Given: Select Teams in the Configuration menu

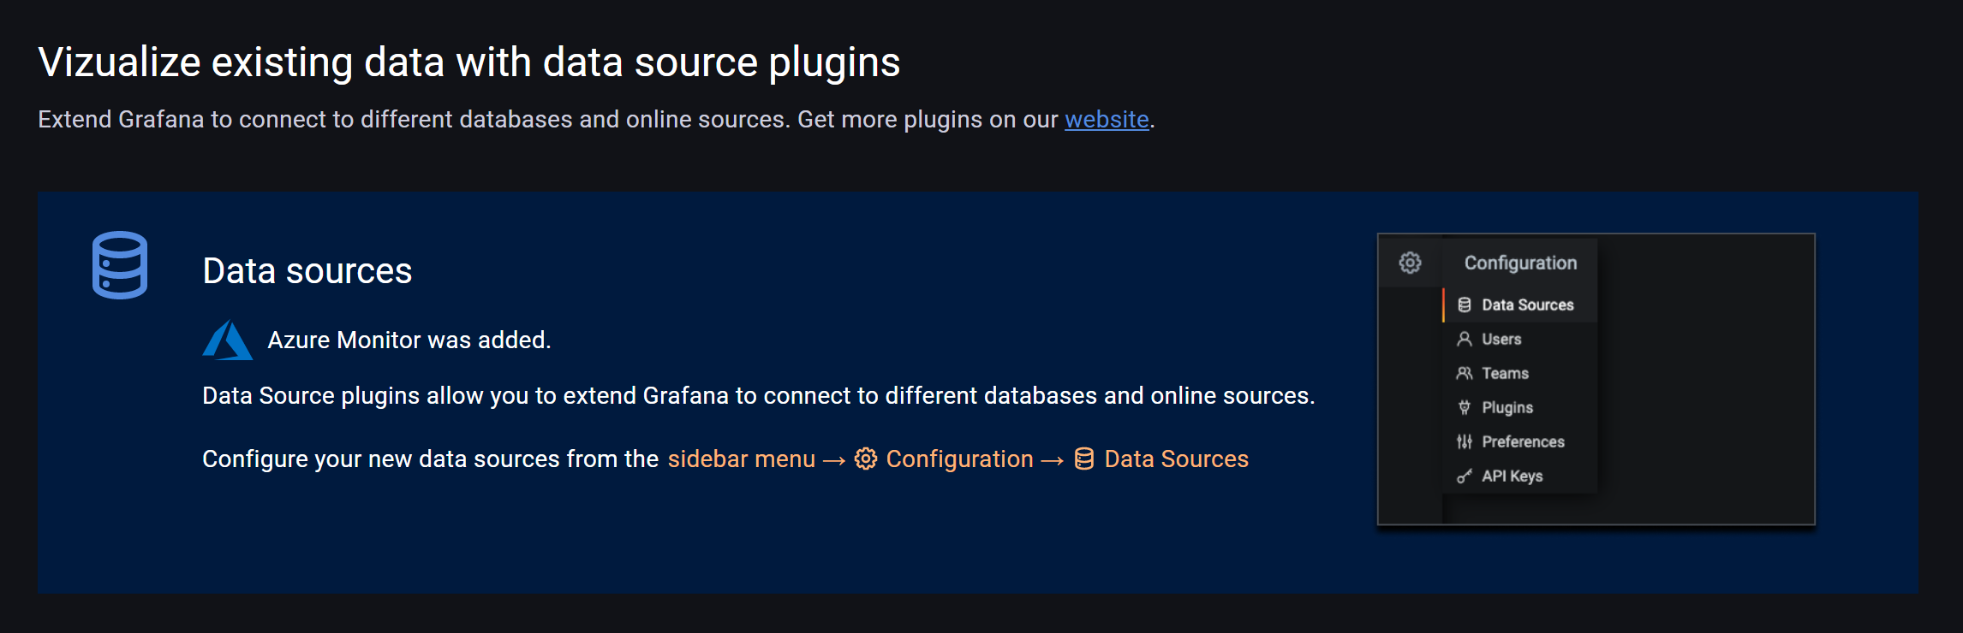Looking at the screenshot, I should [1520, 374].
